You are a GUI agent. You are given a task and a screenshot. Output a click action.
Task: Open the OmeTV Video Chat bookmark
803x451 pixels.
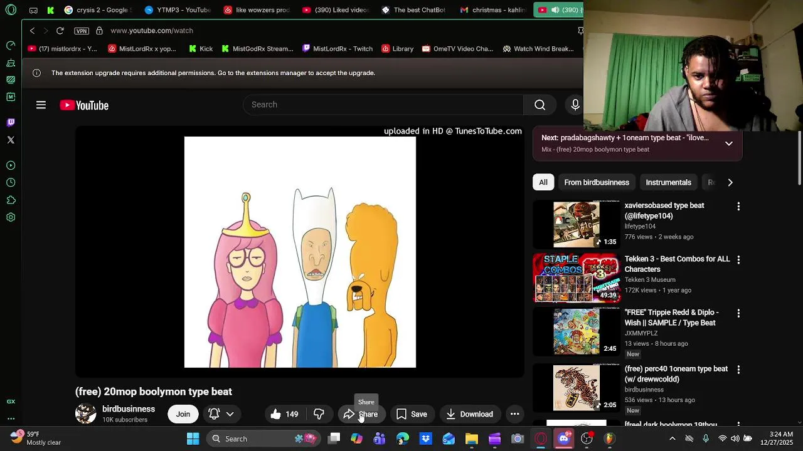(457, 49)
